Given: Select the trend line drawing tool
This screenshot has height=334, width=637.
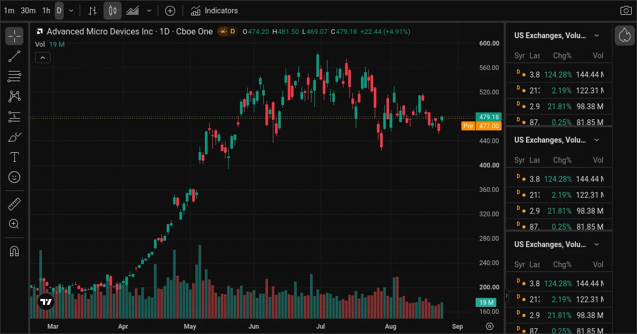Looking at the screenshot, I should click(x=14, y=57).
